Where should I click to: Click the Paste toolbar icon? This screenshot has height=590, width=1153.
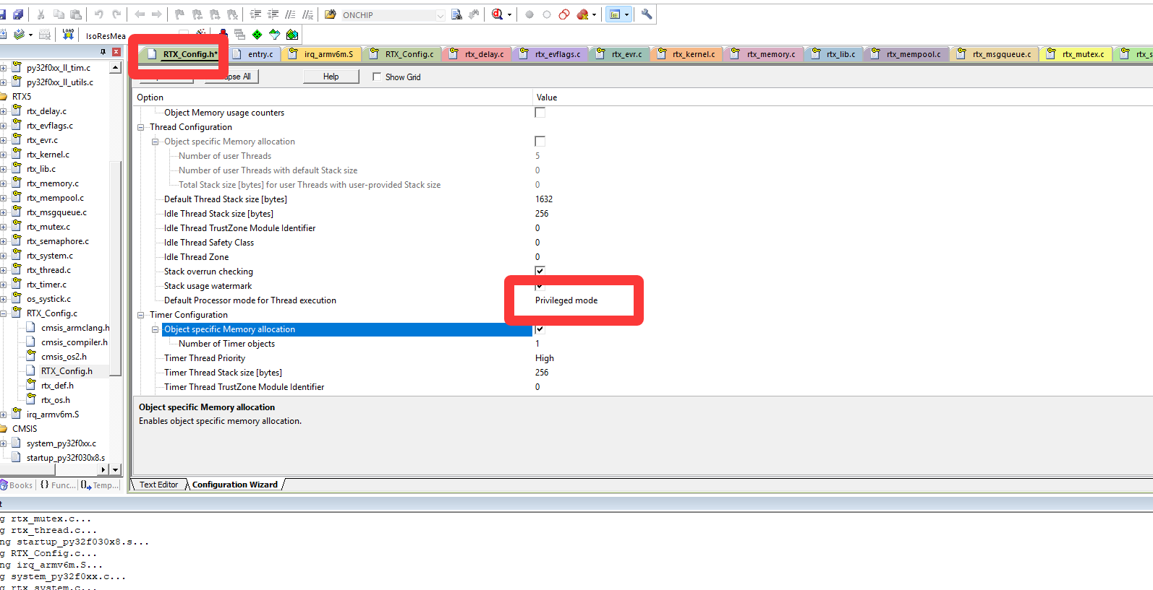tap(76, 14)
